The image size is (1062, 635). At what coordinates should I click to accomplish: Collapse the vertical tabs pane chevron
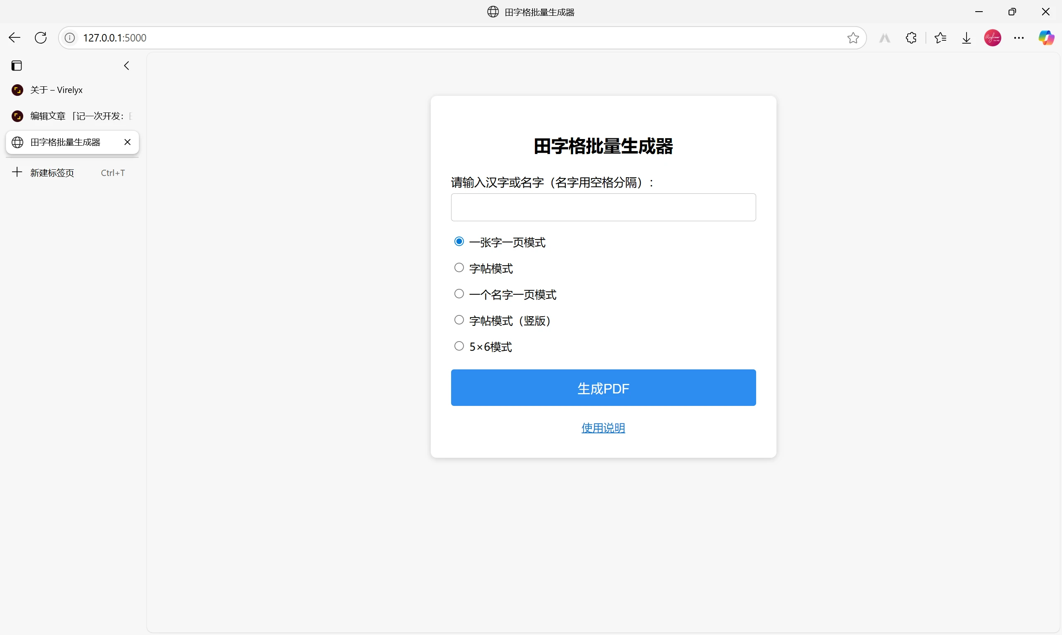tap(127, 66)
